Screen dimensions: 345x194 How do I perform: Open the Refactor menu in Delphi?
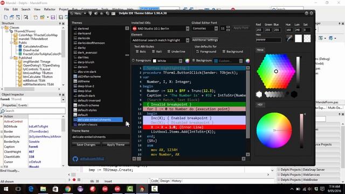(x=50, y=9)
